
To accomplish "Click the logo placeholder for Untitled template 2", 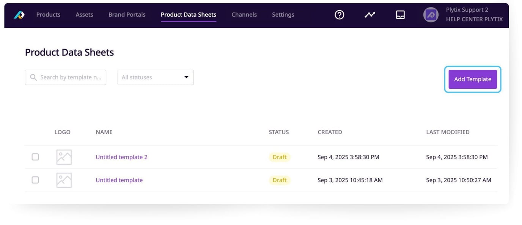I will tap(64, 157).
